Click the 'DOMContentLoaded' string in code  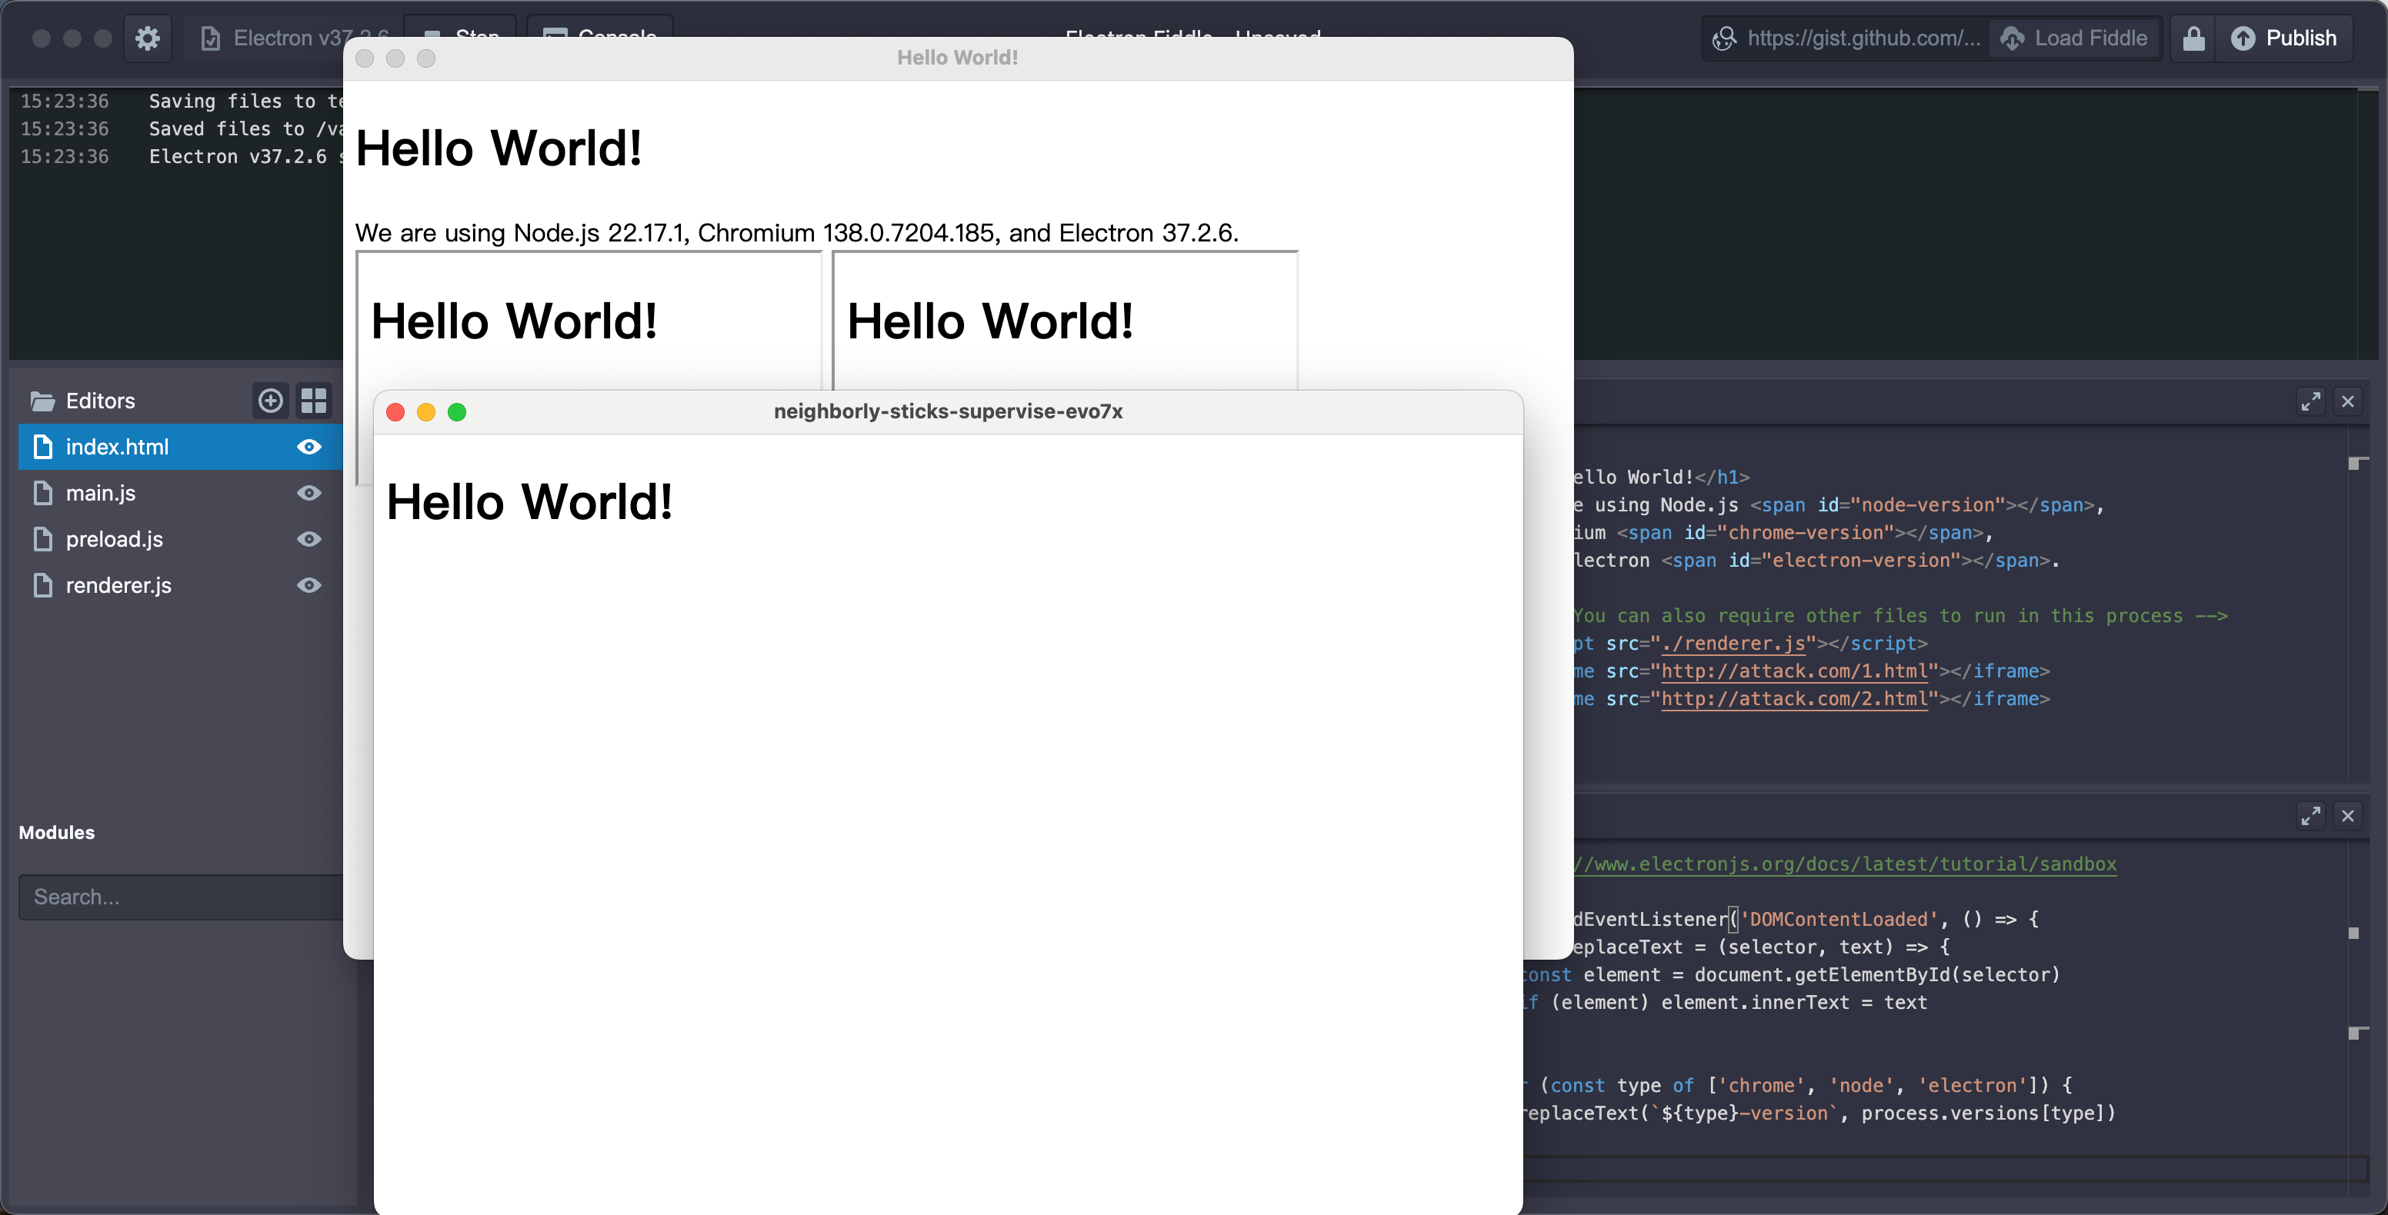point(1838,920)
